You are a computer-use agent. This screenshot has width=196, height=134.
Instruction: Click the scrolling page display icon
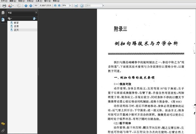(x=76, y=6)
